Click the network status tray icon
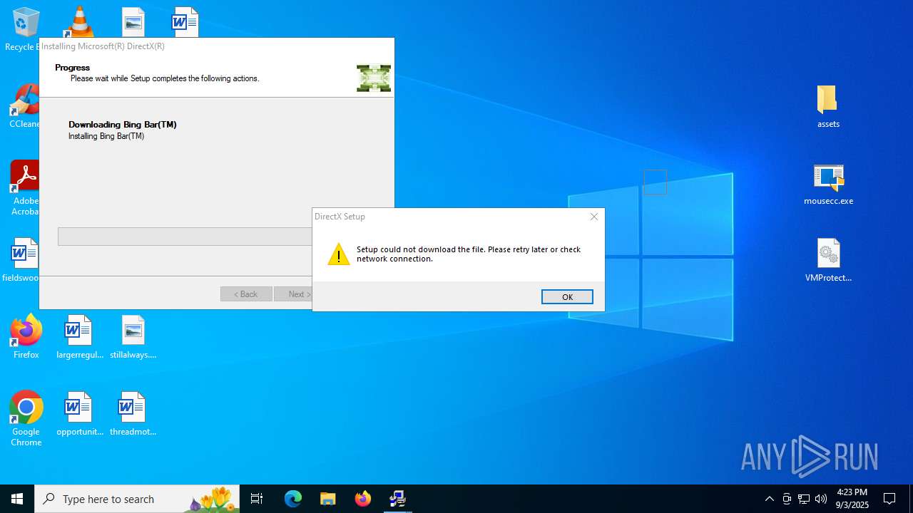This screenshot has height=513, width=913. pos(804,499)
